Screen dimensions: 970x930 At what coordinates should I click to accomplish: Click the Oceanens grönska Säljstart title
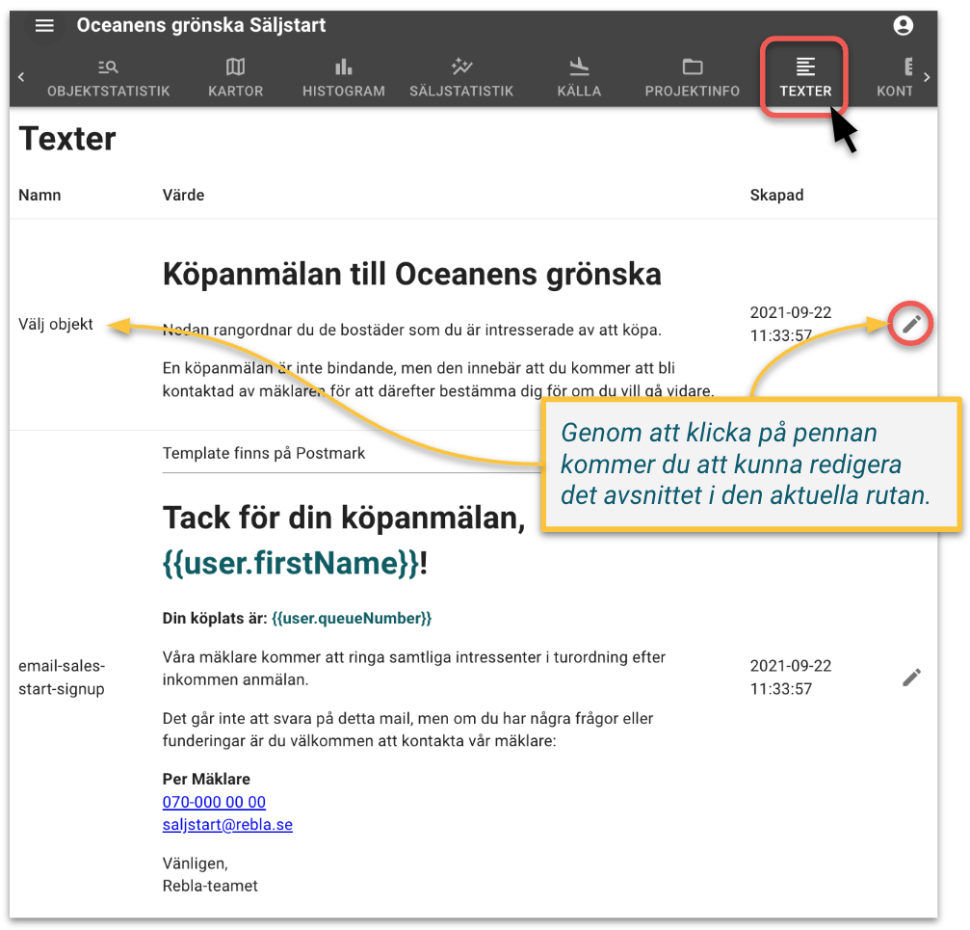pyautogui.click(x=202, y=25)
